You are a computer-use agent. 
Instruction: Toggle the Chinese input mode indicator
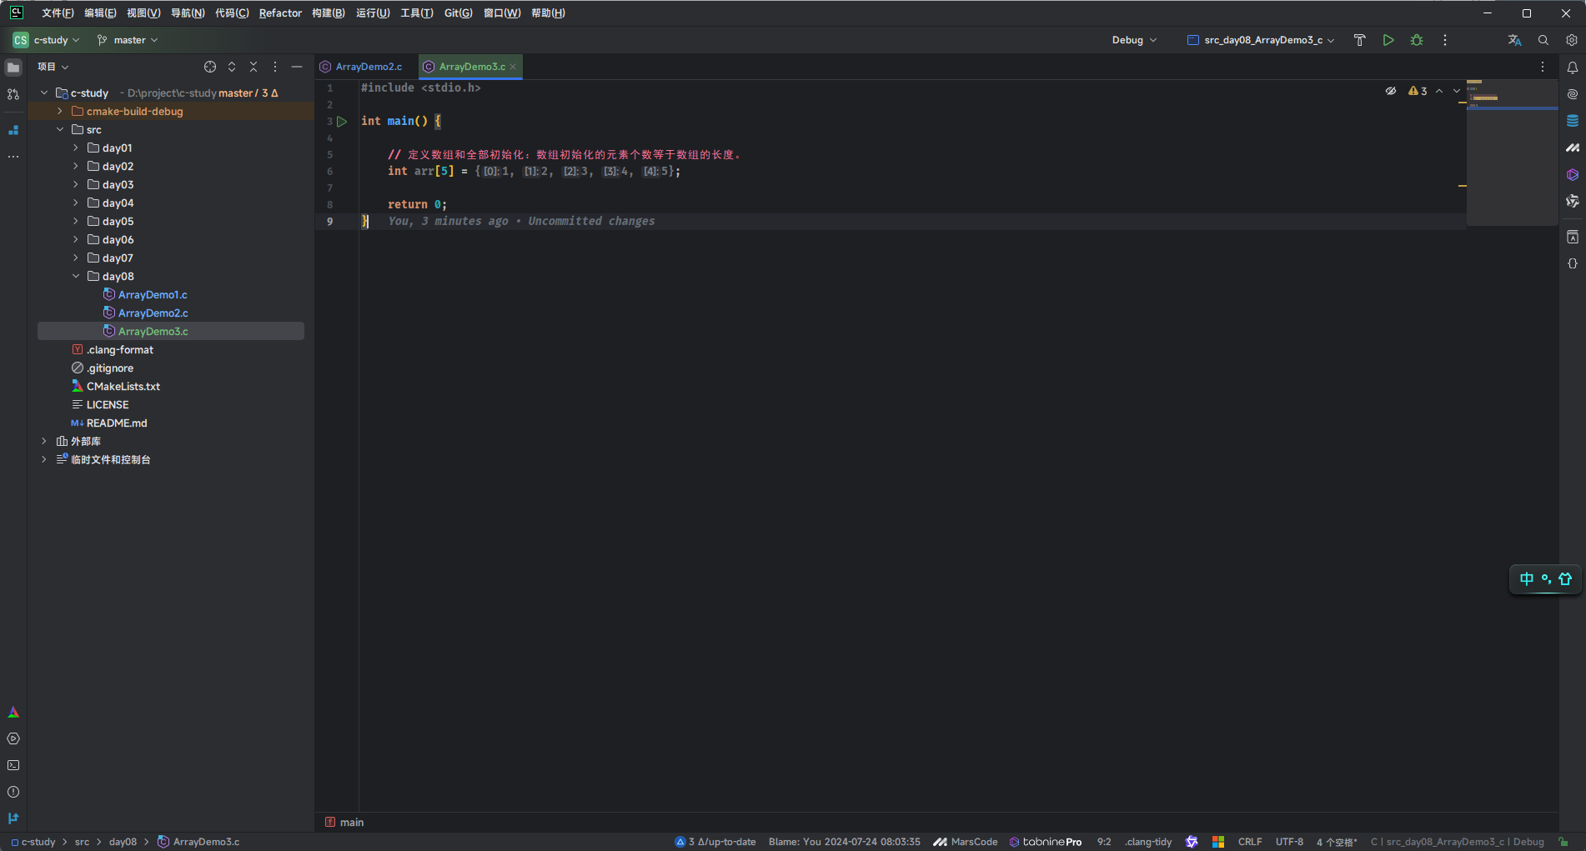[x=1526, y=579]
